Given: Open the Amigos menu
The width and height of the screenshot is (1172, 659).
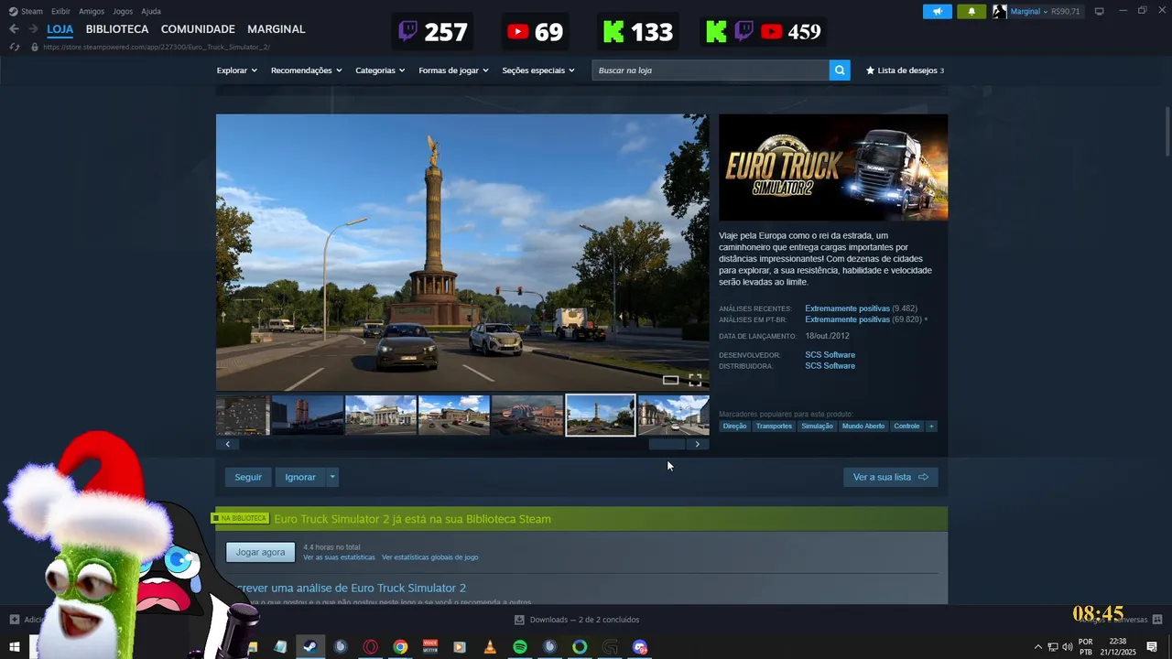Looking at the screenshot, I should tap(92, 11).
